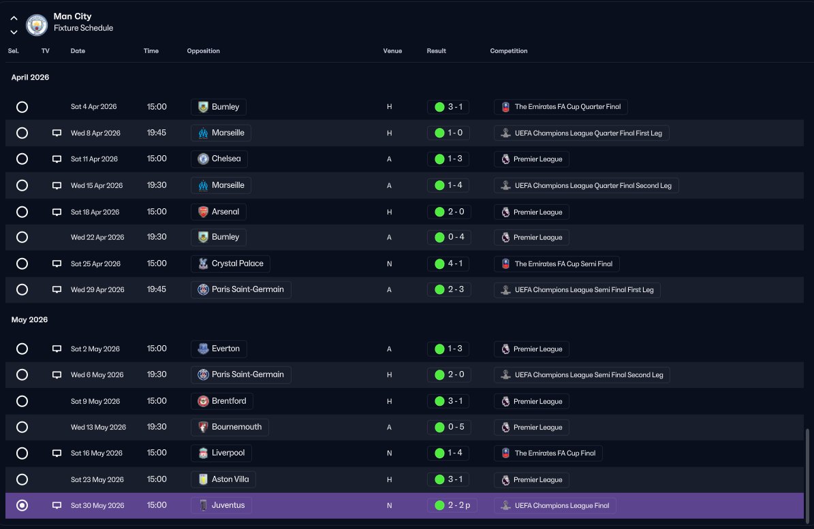Screen dimensions: 814x529
Task: Click TV icon for Liverpool match
Action: [x=57, y=453]
